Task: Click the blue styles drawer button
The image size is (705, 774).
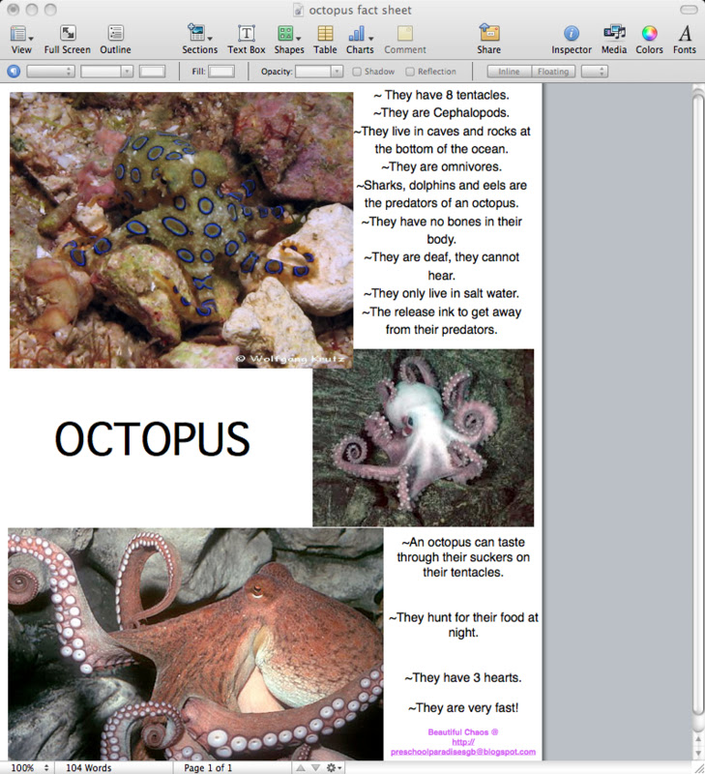Action: (14, 72)
